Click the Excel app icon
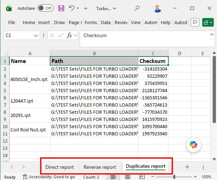Image resolution: width=217 pixels, height=180 pixels. point(9,8)
